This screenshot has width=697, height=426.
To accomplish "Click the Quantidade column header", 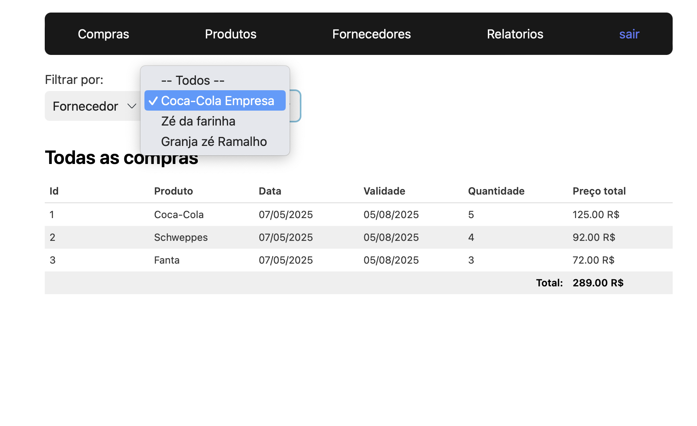I will click(496, 191).
